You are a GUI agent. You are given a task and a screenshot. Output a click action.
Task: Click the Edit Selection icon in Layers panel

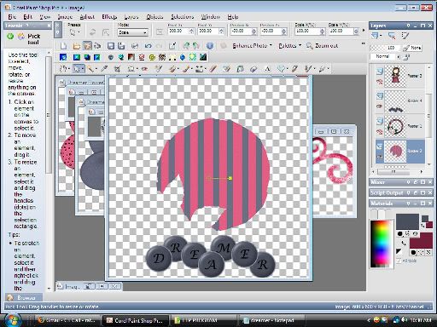(x=405, y=36)
